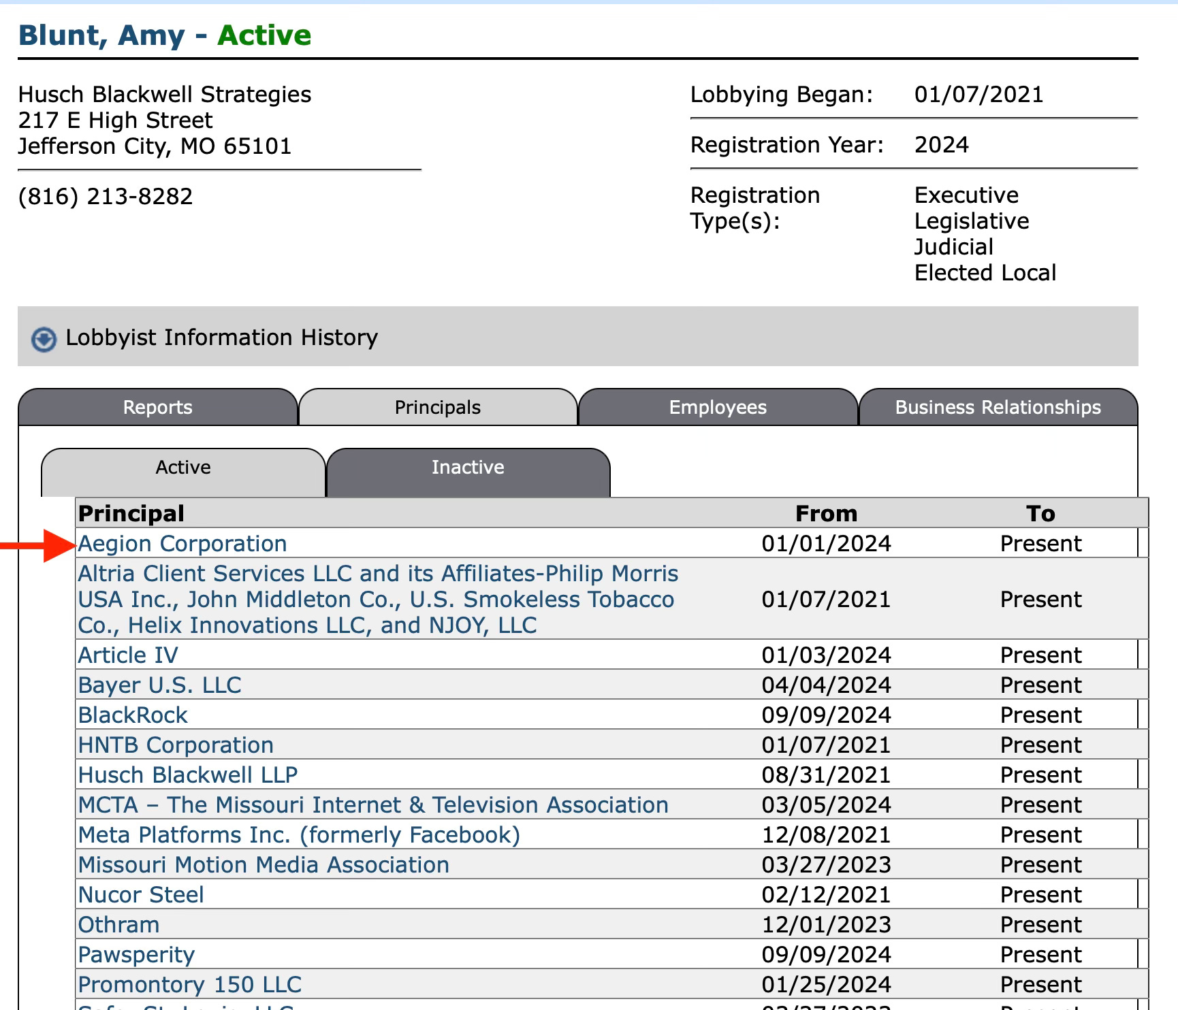Click Lobbying Began date 01/07/2021

(978, 95)
